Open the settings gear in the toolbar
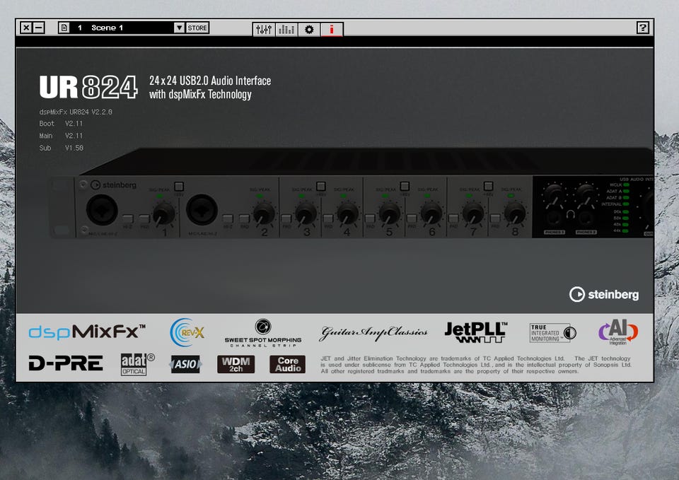 click(x=309, y=29)
